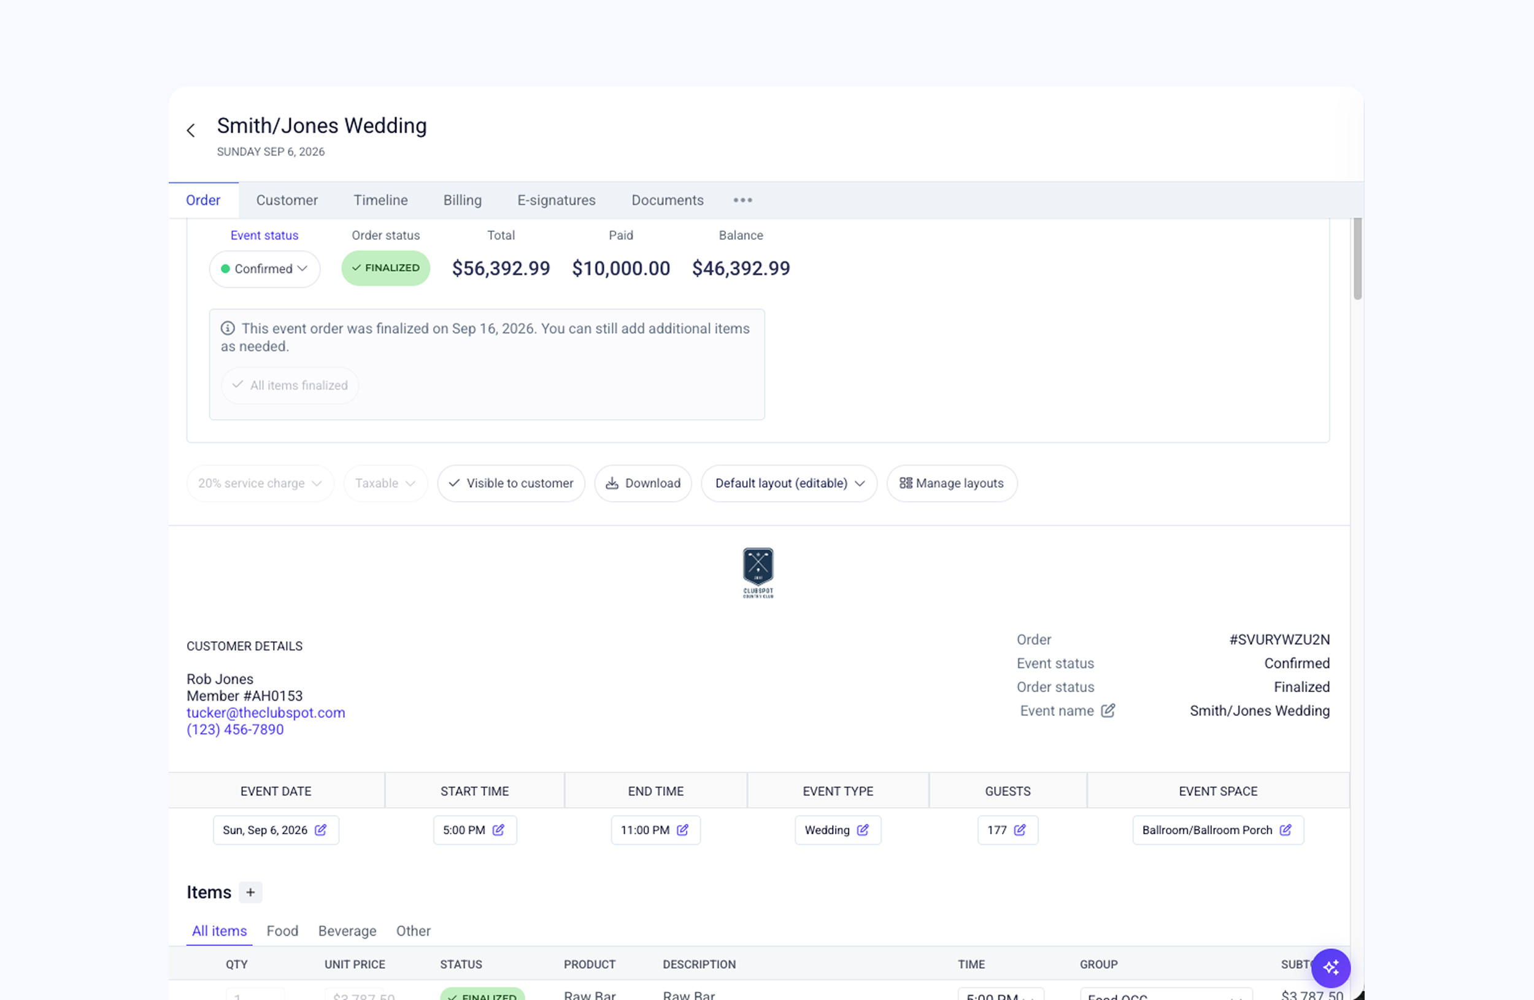The width and height of the screenshot is (1534, 1000).
Task: Open the Timeline tab
Action: tap(380, 201)
